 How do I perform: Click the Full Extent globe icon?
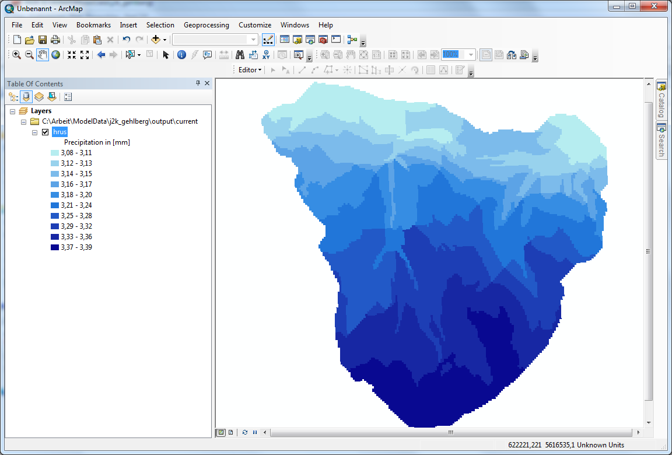pos(56,54)
